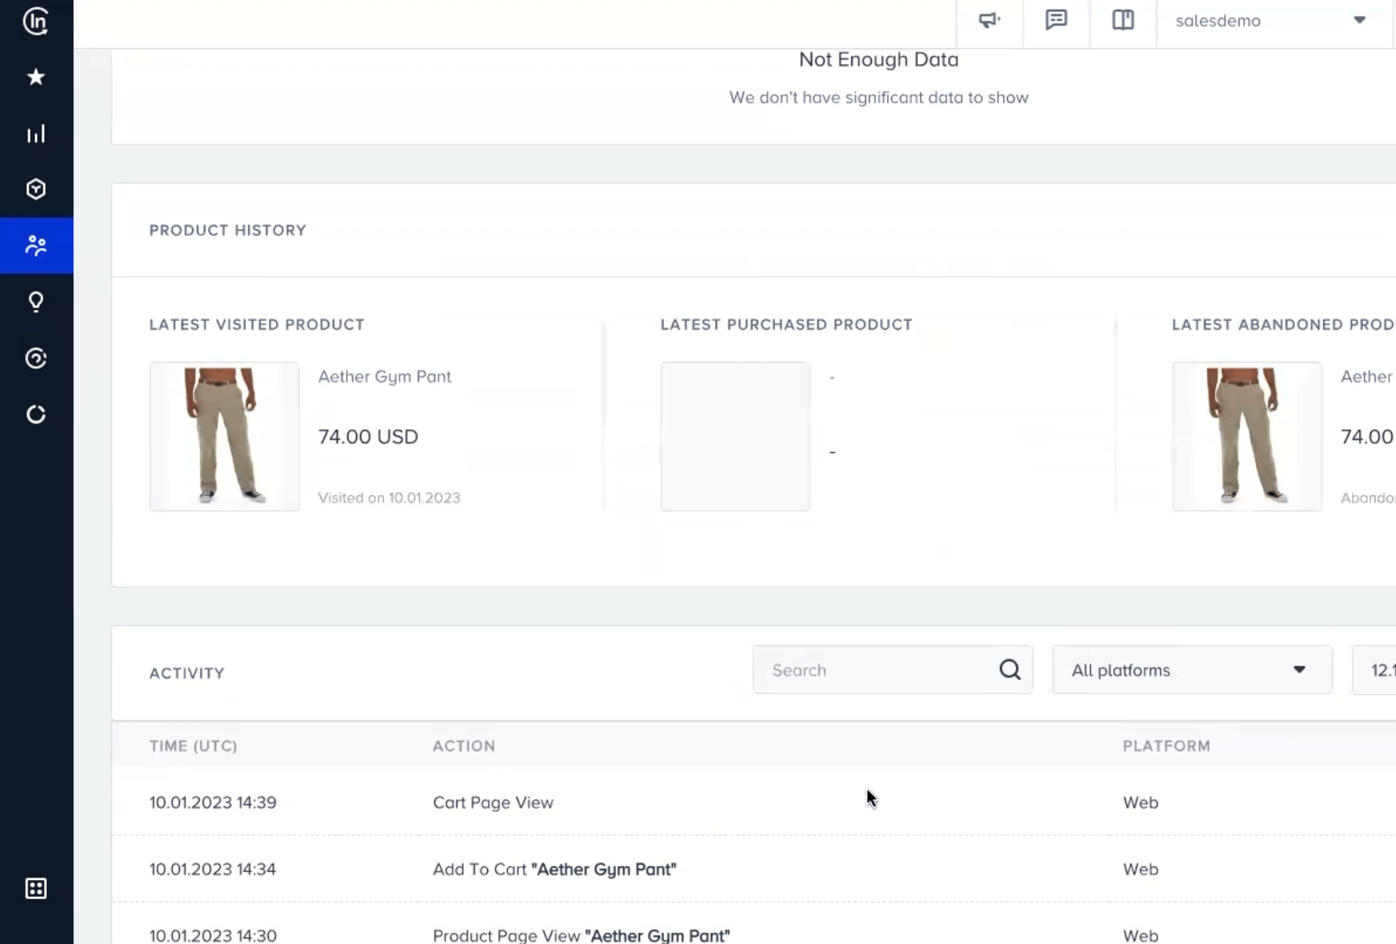Viewport: 1396px width, 944px height.
Task: Open the All platforms dropdown
Action: click(1192, 669)
